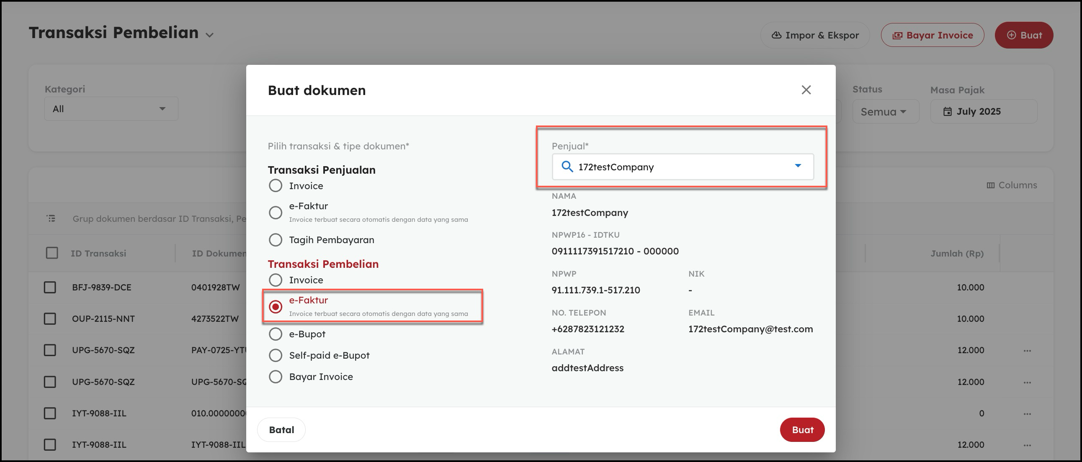Select Invoice under Transaksi Penjualan
Viewport: 1082px width, 462px height.
[x=276, y=186]
